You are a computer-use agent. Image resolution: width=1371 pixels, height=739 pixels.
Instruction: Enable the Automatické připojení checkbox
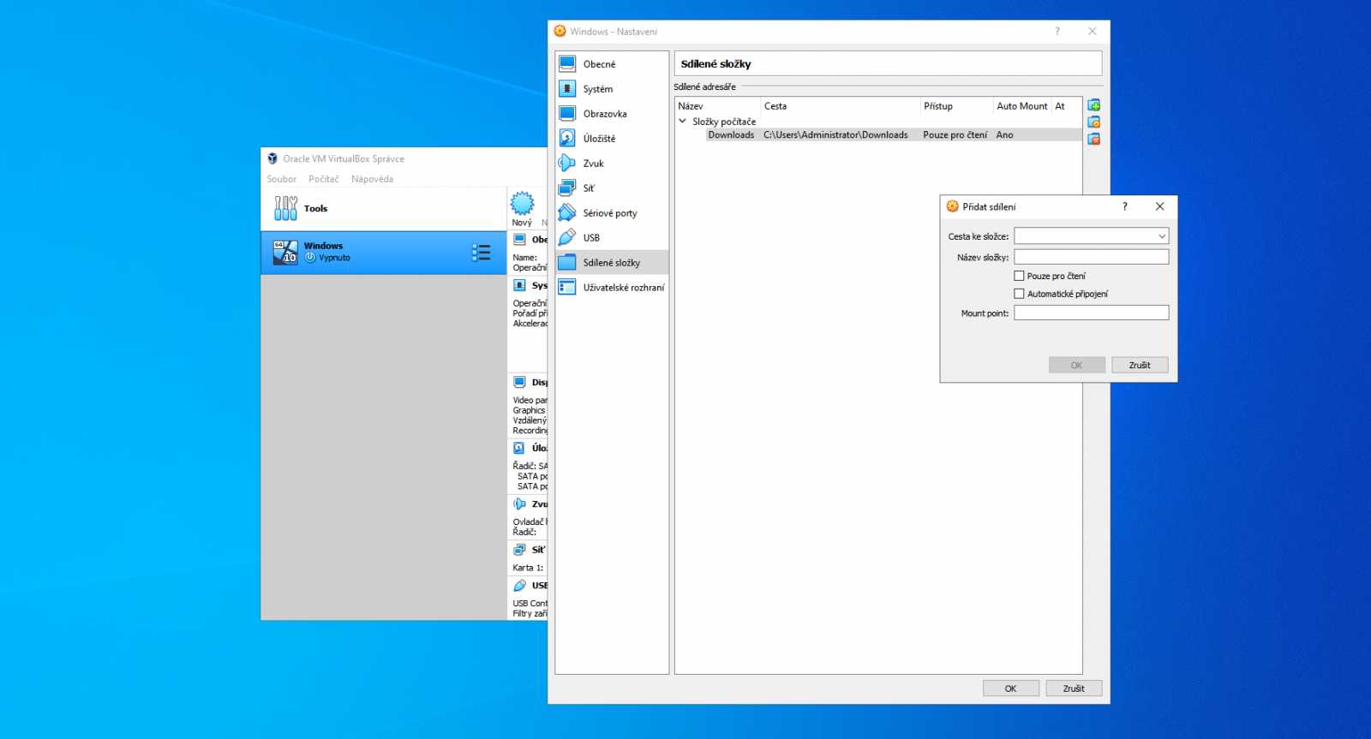click(x=1019, y=294)
